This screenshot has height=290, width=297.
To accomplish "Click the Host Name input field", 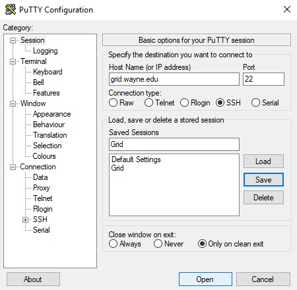I will [174, 79].
